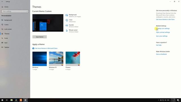
Task: Click the Background picture icon
Action: (67, 15)
